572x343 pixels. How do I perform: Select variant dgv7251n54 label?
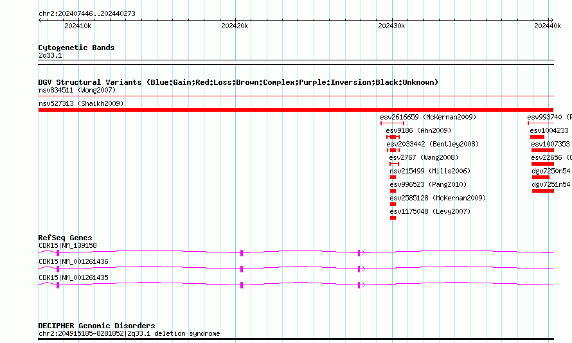(551, 184)
